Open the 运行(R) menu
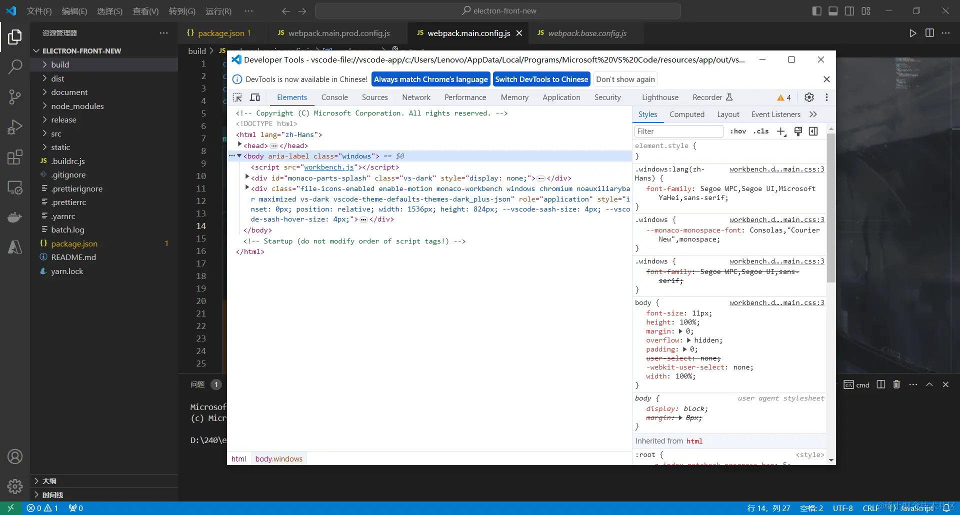Image resolution: width=960 pixels, height=515 pixels. (x=218, y=11)
